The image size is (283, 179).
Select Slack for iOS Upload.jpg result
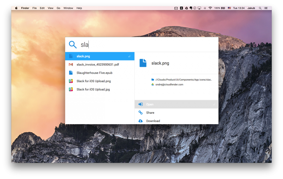pyautogui.click(x=100, y=89)
